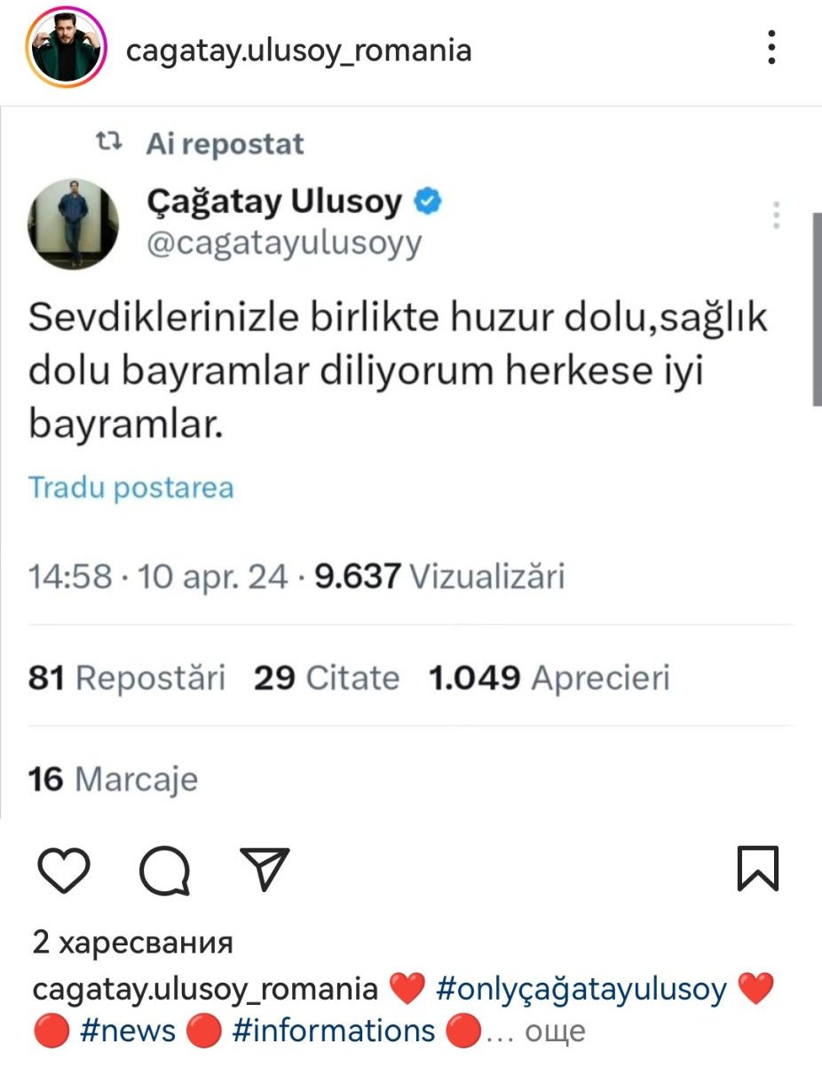The image size is (822, 1067).
Task: Share post via paper plane icon
Action: click(x=265, y=868)
